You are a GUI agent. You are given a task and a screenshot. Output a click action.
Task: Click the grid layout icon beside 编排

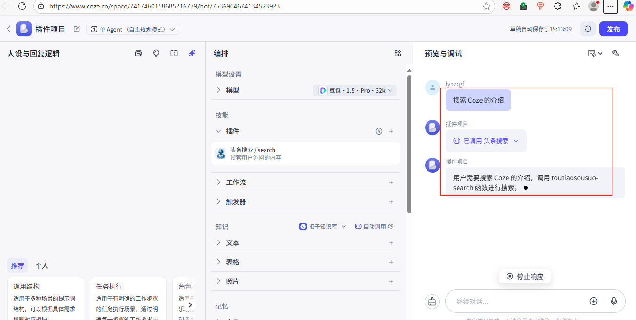(398, 54)
